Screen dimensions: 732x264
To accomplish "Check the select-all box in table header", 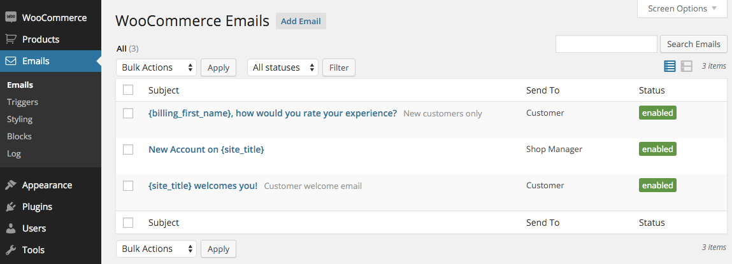I will (x=128, y=90).
